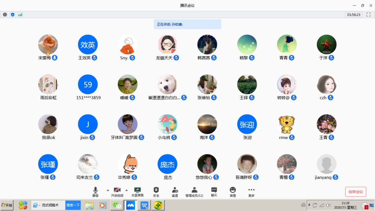Click the muted mic icon beside 青青
The height and width of the screenshot is (211, 375).
(291, 58)
